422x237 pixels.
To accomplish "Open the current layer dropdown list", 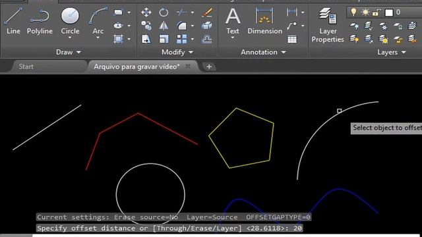I will coord(384,13).
